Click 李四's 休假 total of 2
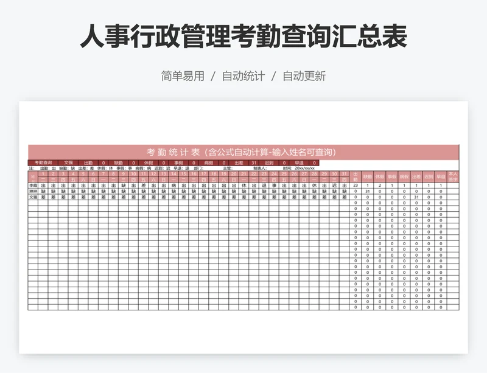The image size is (487, 373). pyautogui.click(x=379, y=186)
